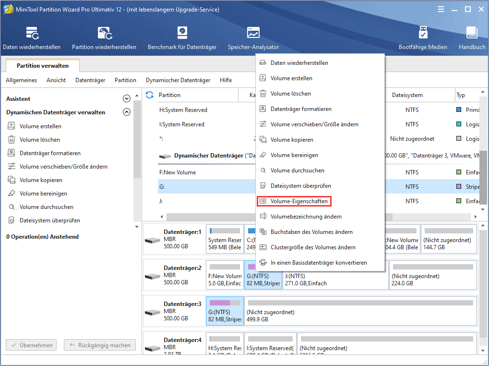Expand the Assistent section chevron

pyautogui.click(x=127, y=98)
